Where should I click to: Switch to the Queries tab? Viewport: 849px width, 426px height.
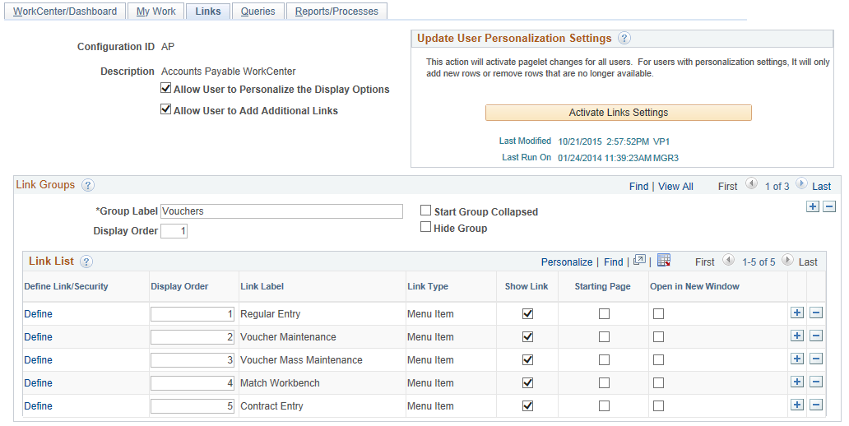[x=257, y=12]
